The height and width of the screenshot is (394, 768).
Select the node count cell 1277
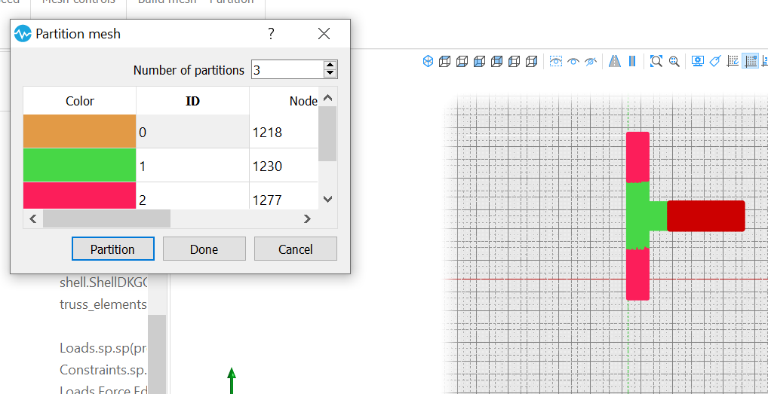284,196
